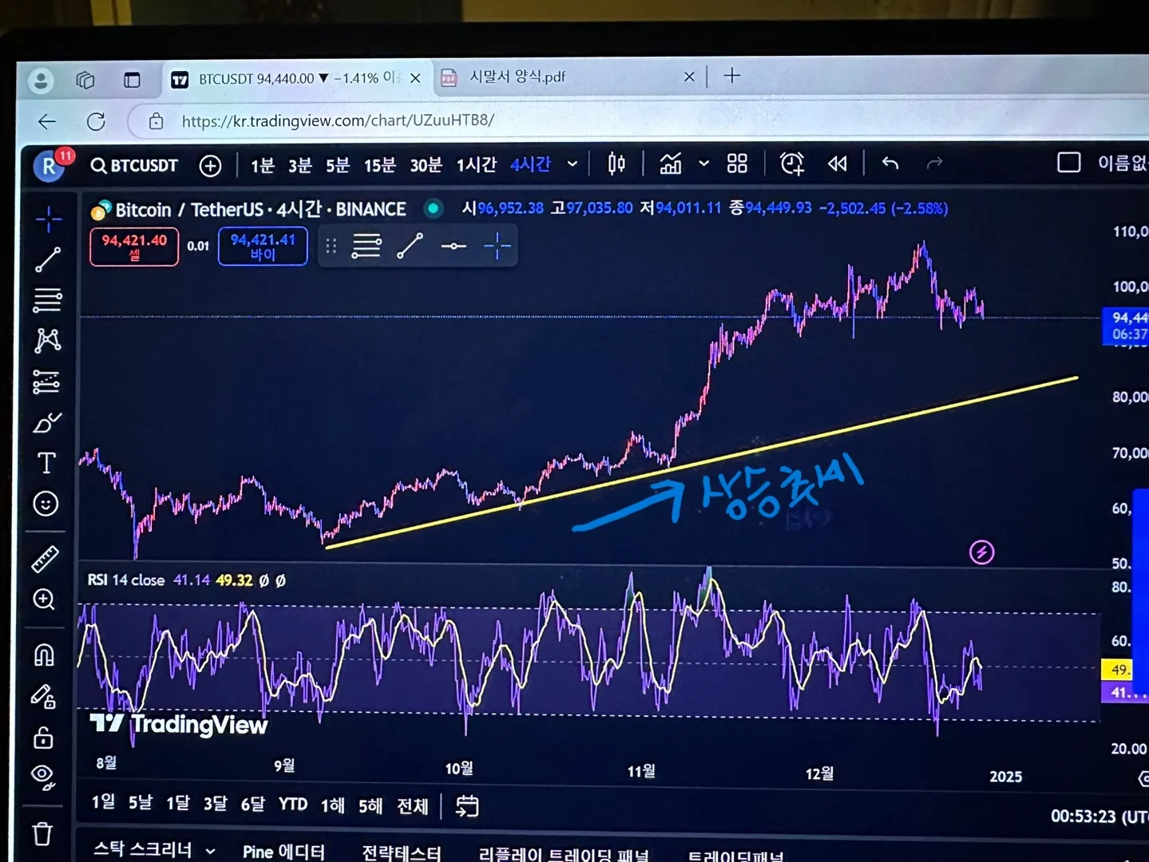This screenshot has width=1149, height=862.
Task: Redo the chart action
Action: [934, 164]
